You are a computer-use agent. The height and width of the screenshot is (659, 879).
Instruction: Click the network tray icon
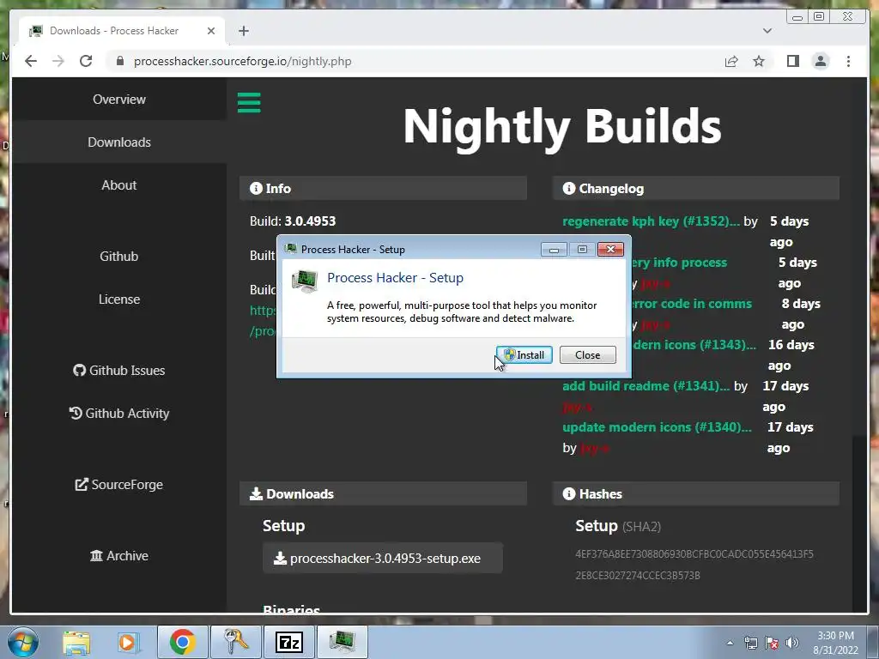750,643
